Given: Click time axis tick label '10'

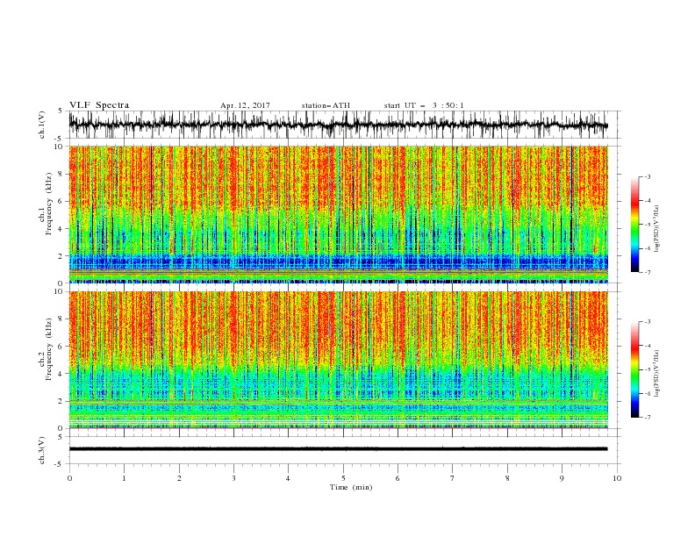Looking at the screenshot, I should point(617,478).
